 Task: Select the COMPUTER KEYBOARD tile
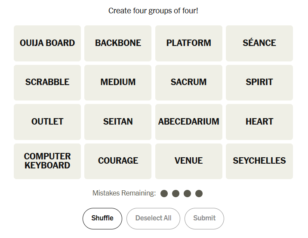point(47,161)
